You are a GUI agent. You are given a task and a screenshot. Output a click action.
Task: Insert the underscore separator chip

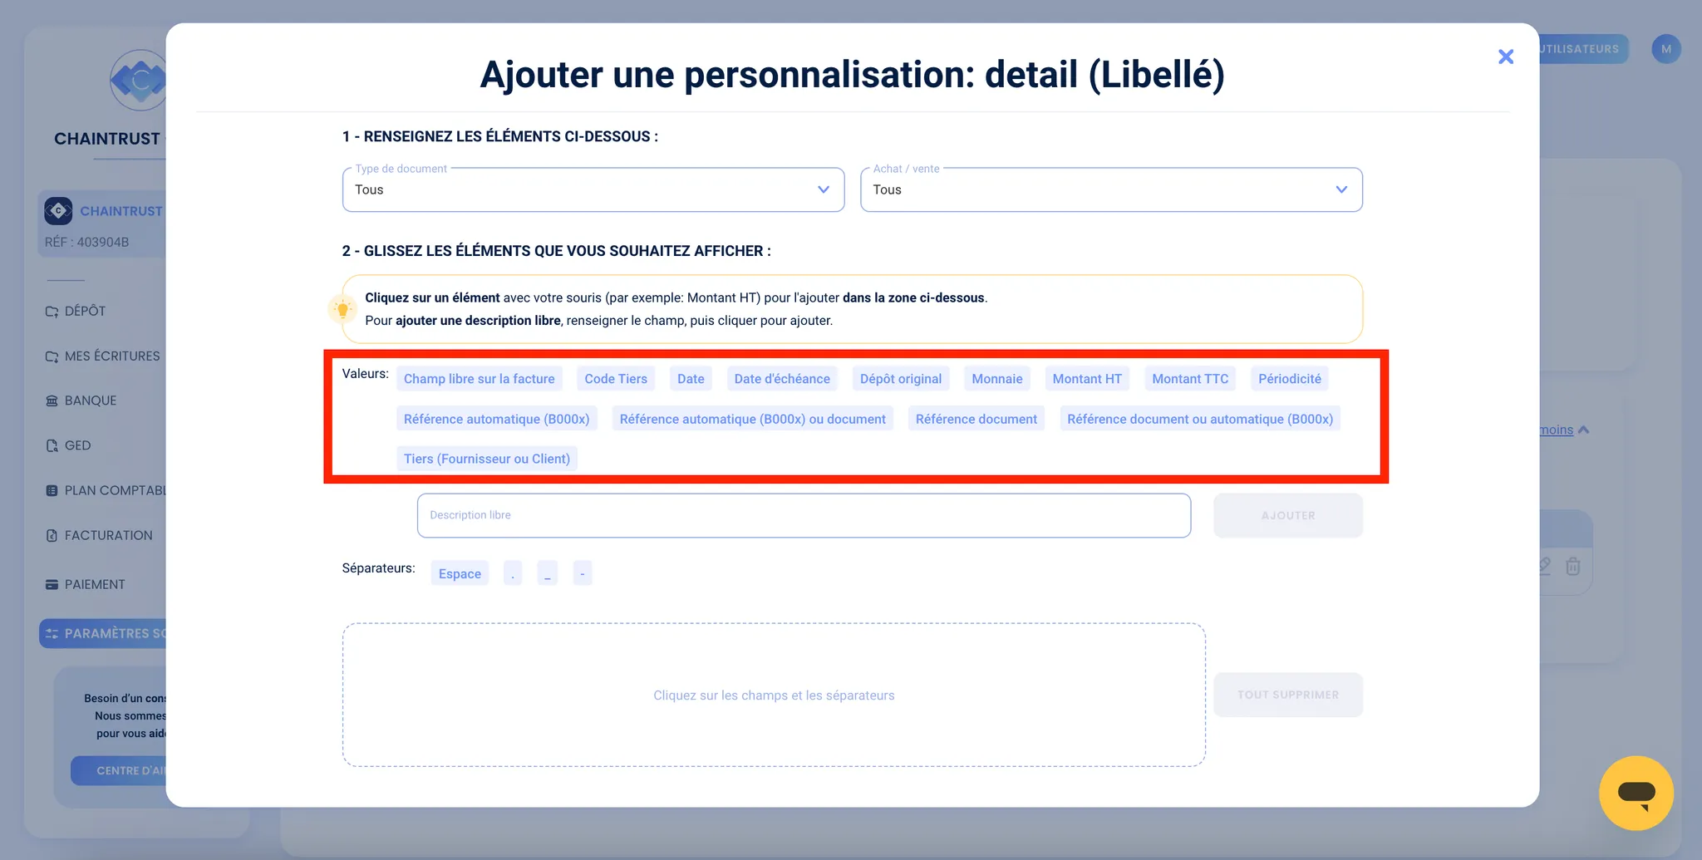tap(548, 573)
